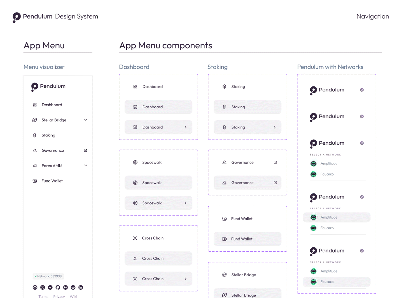414x298 pixels.
Task: Open the Navigation link in the header
Action: pyautogui.click(x=373, y=16)
